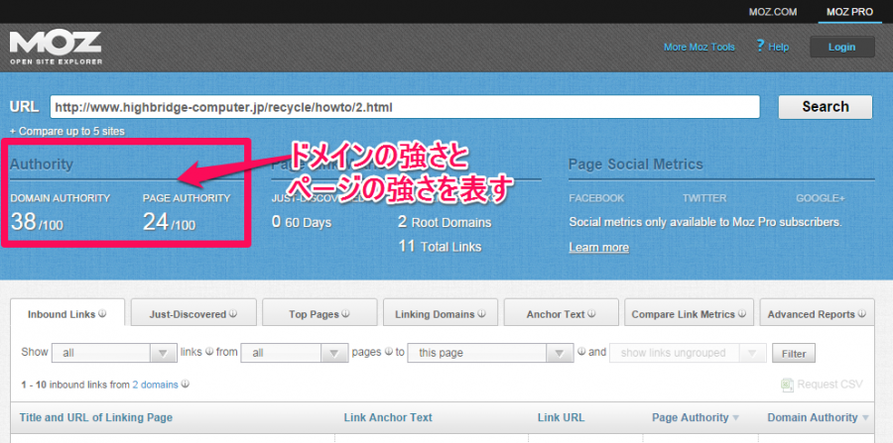Click the Help question mark icon

pyautogui.click(x=760, y=46)
